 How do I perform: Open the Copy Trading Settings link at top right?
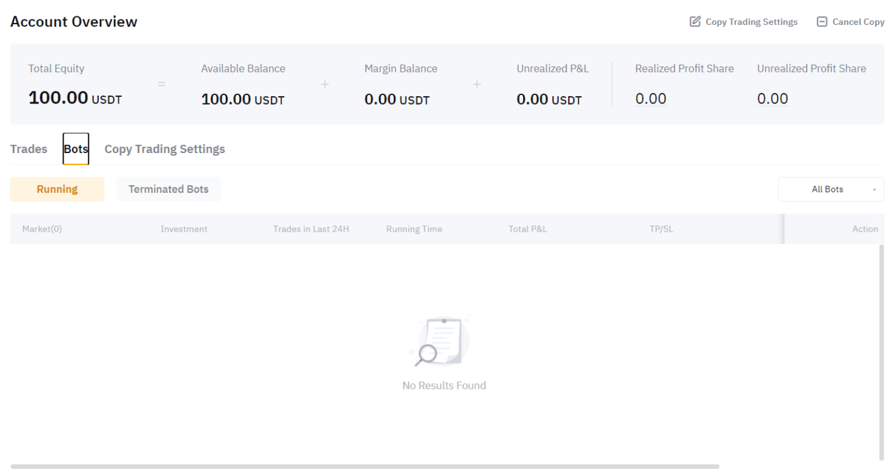750,22
